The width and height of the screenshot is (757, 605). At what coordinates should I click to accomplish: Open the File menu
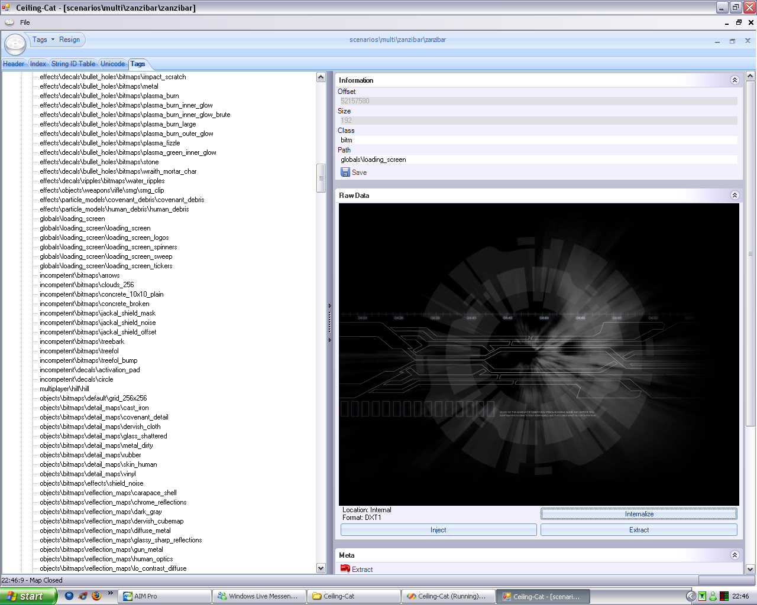(25, 22)
